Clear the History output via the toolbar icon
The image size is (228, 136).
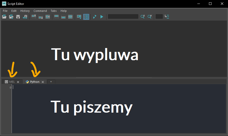tap(34, 17)
